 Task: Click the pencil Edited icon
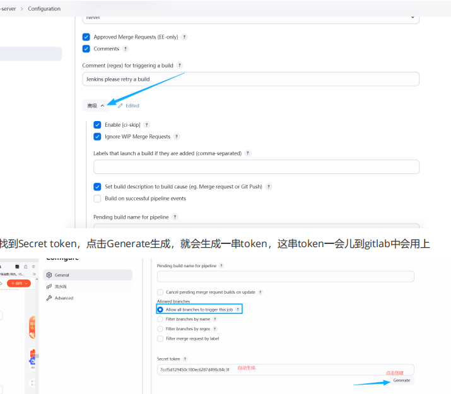(120, 106)
